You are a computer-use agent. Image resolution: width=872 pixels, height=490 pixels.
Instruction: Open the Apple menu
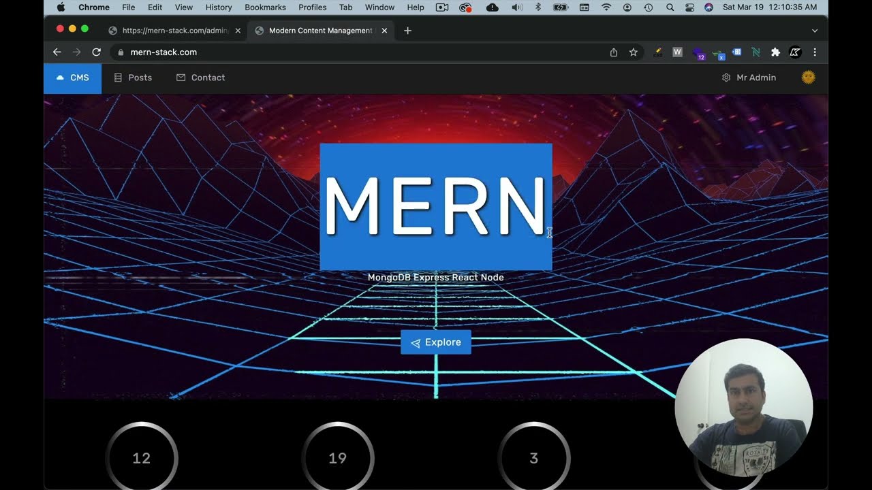(61, 7)
